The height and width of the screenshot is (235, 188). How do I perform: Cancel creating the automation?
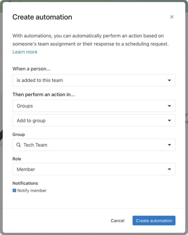tap(117, 221)
